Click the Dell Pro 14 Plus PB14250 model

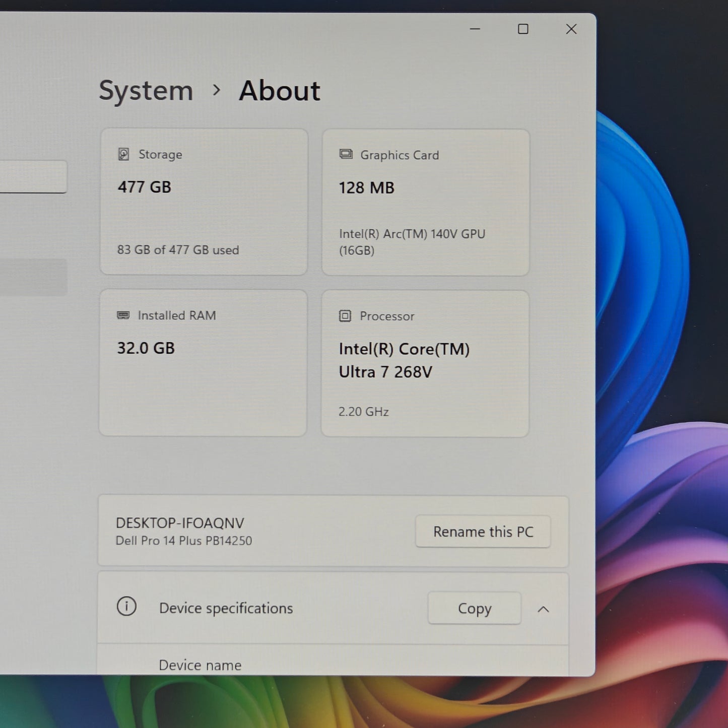coord(184,541)
